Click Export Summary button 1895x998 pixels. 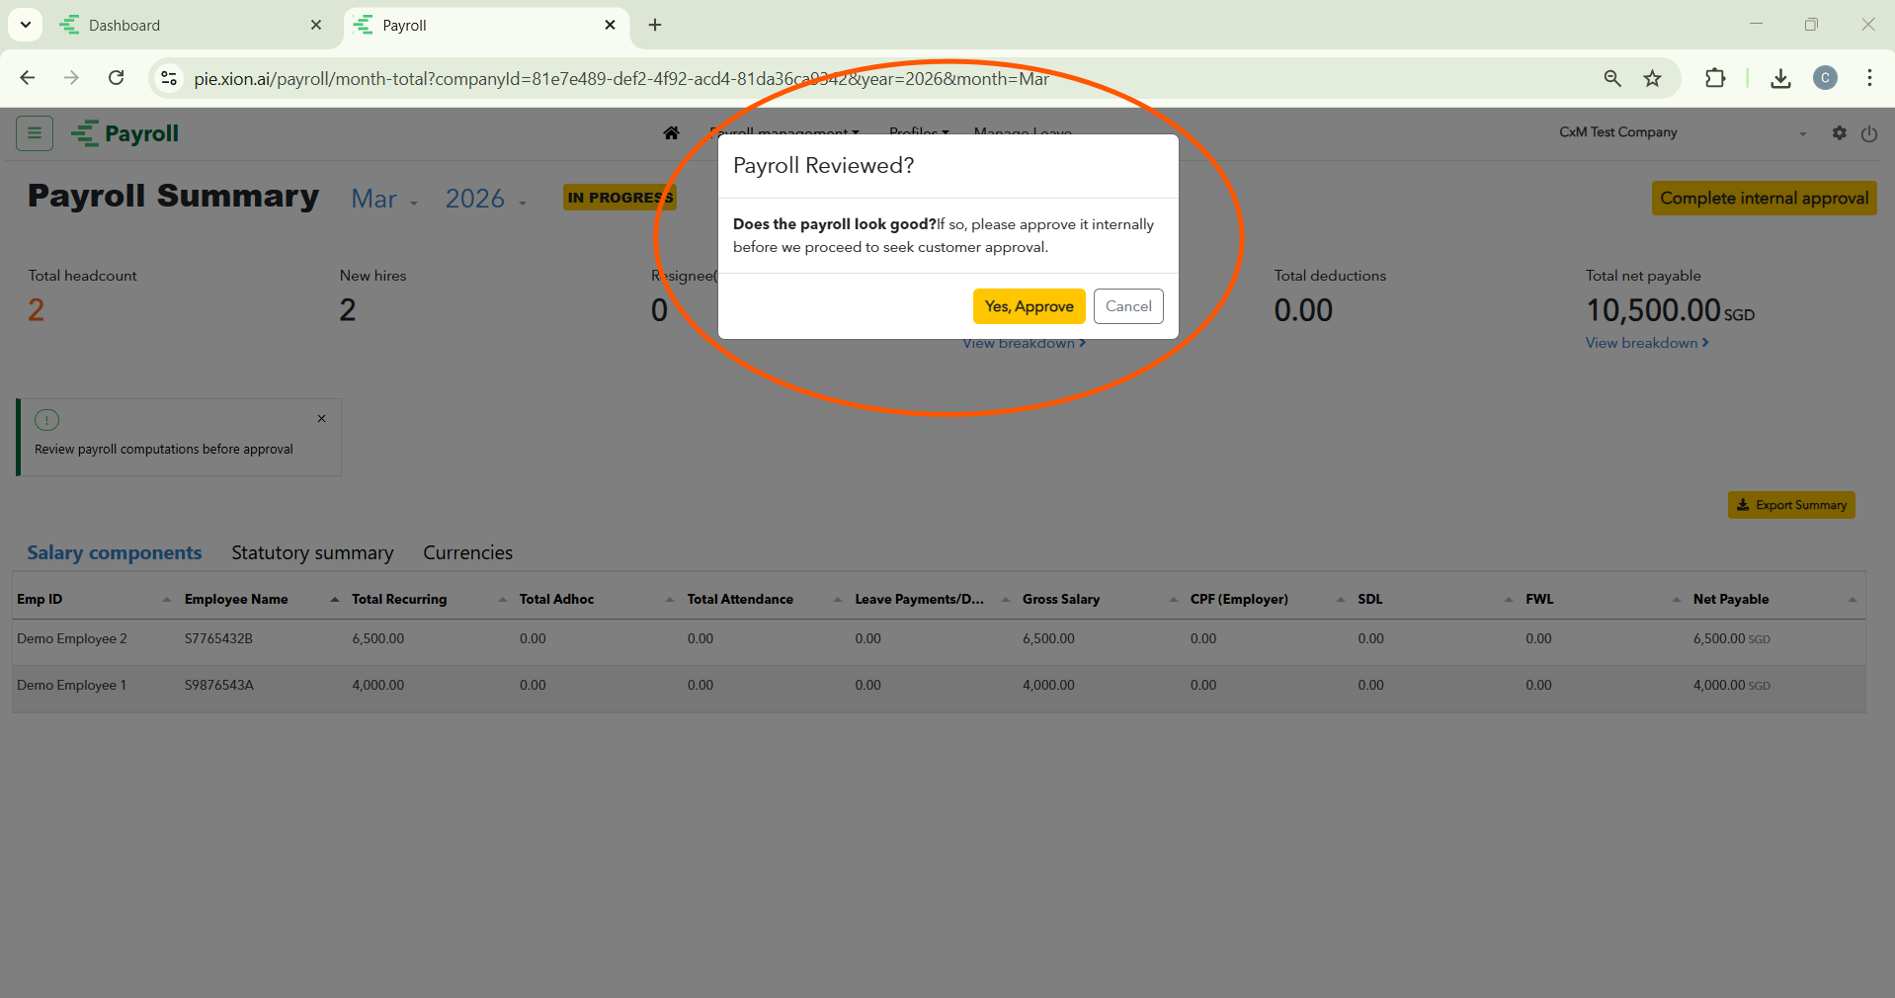pos(1790,505)
